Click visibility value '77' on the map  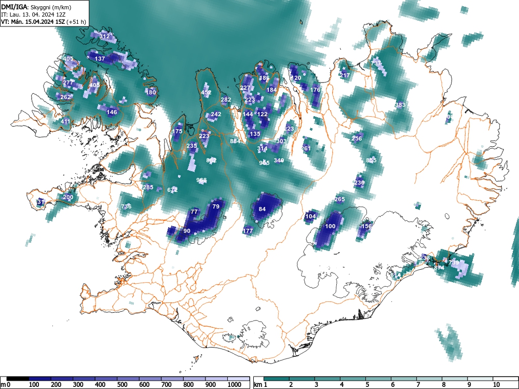coord(194,212)
